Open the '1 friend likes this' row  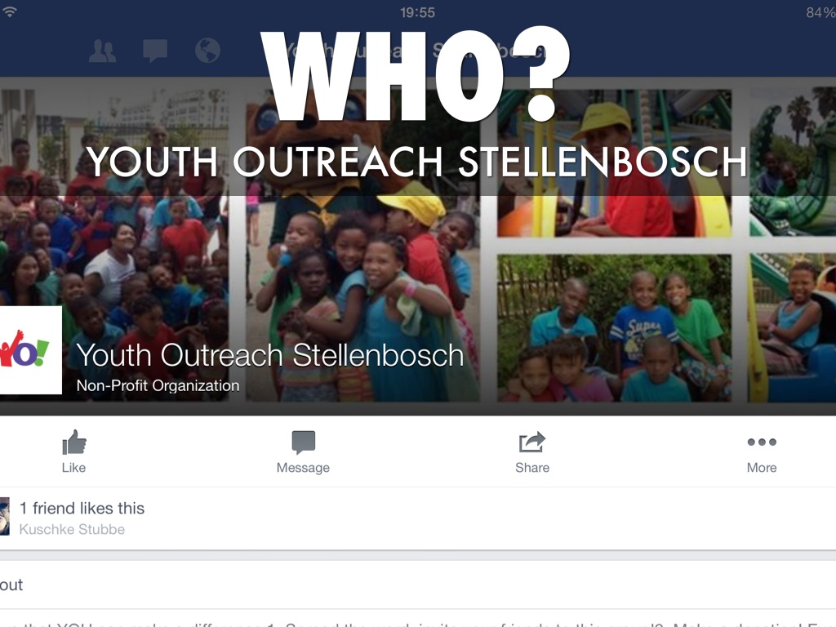coord(418,518)
